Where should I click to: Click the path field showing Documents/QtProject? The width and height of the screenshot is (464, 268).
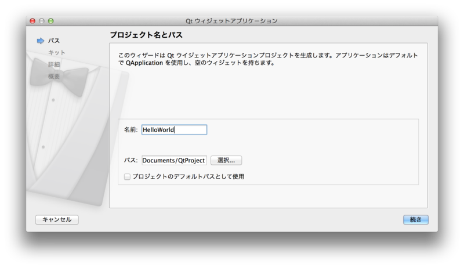point(174,160)
